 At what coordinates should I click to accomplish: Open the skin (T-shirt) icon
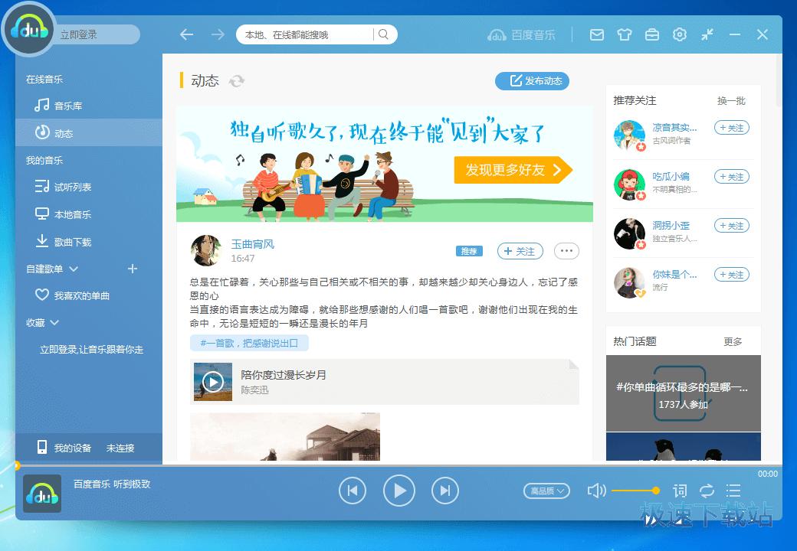tap(624, 34)
